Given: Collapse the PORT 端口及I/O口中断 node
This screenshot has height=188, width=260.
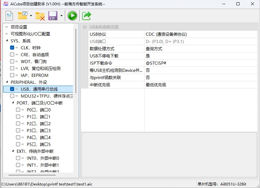Looking at the screenshot, I should [13, 103].
